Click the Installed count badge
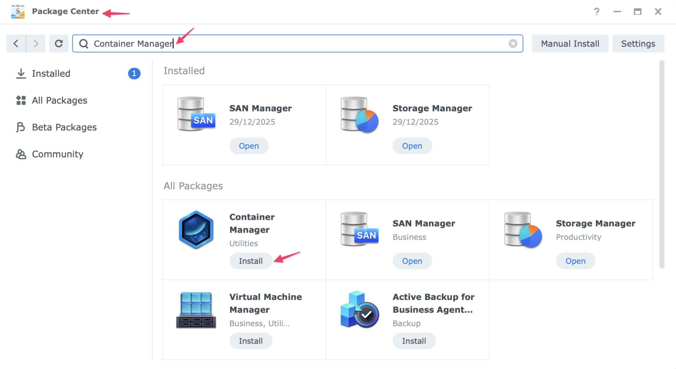Screen dimensions: 676x369 (134, 73)
